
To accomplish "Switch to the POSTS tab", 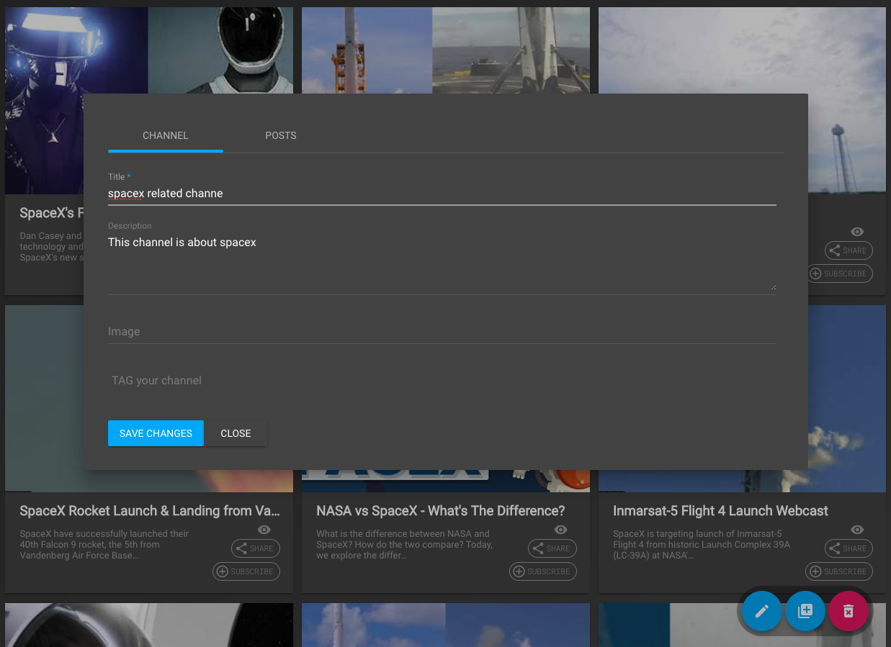I will pyautogui.click(x=281, y=135).
